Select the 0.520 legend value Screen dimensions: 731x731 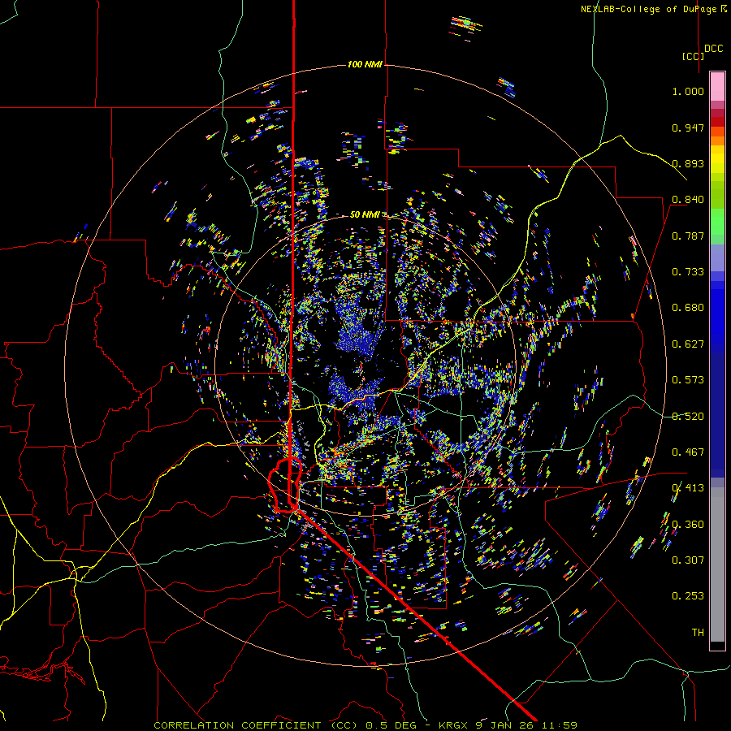tap(688, 417)
